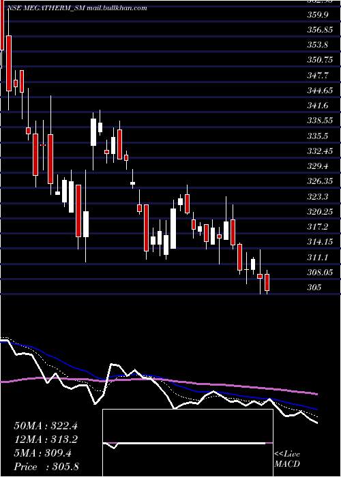Select the 329.4 price axis label
Screen dimensions: 341x477
(317, 166)
